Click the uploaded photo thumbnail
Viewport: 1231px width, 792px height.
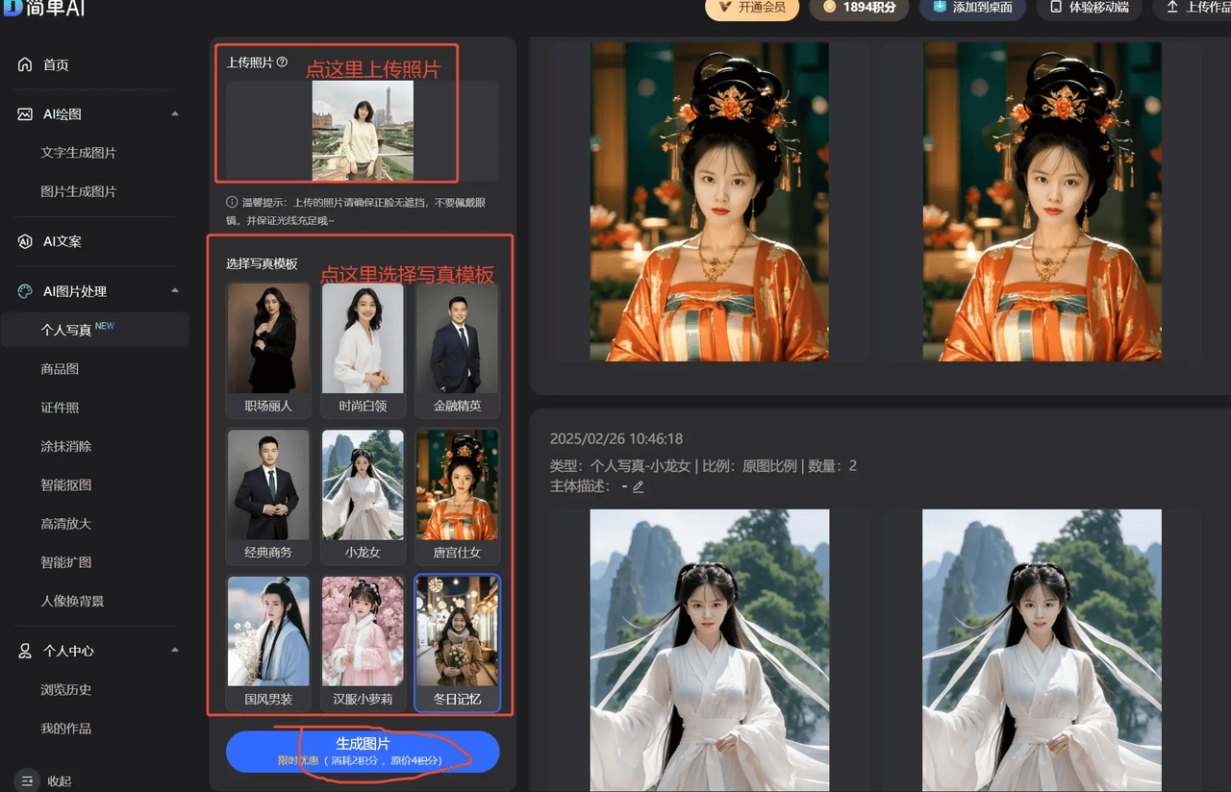coord(363,130)
